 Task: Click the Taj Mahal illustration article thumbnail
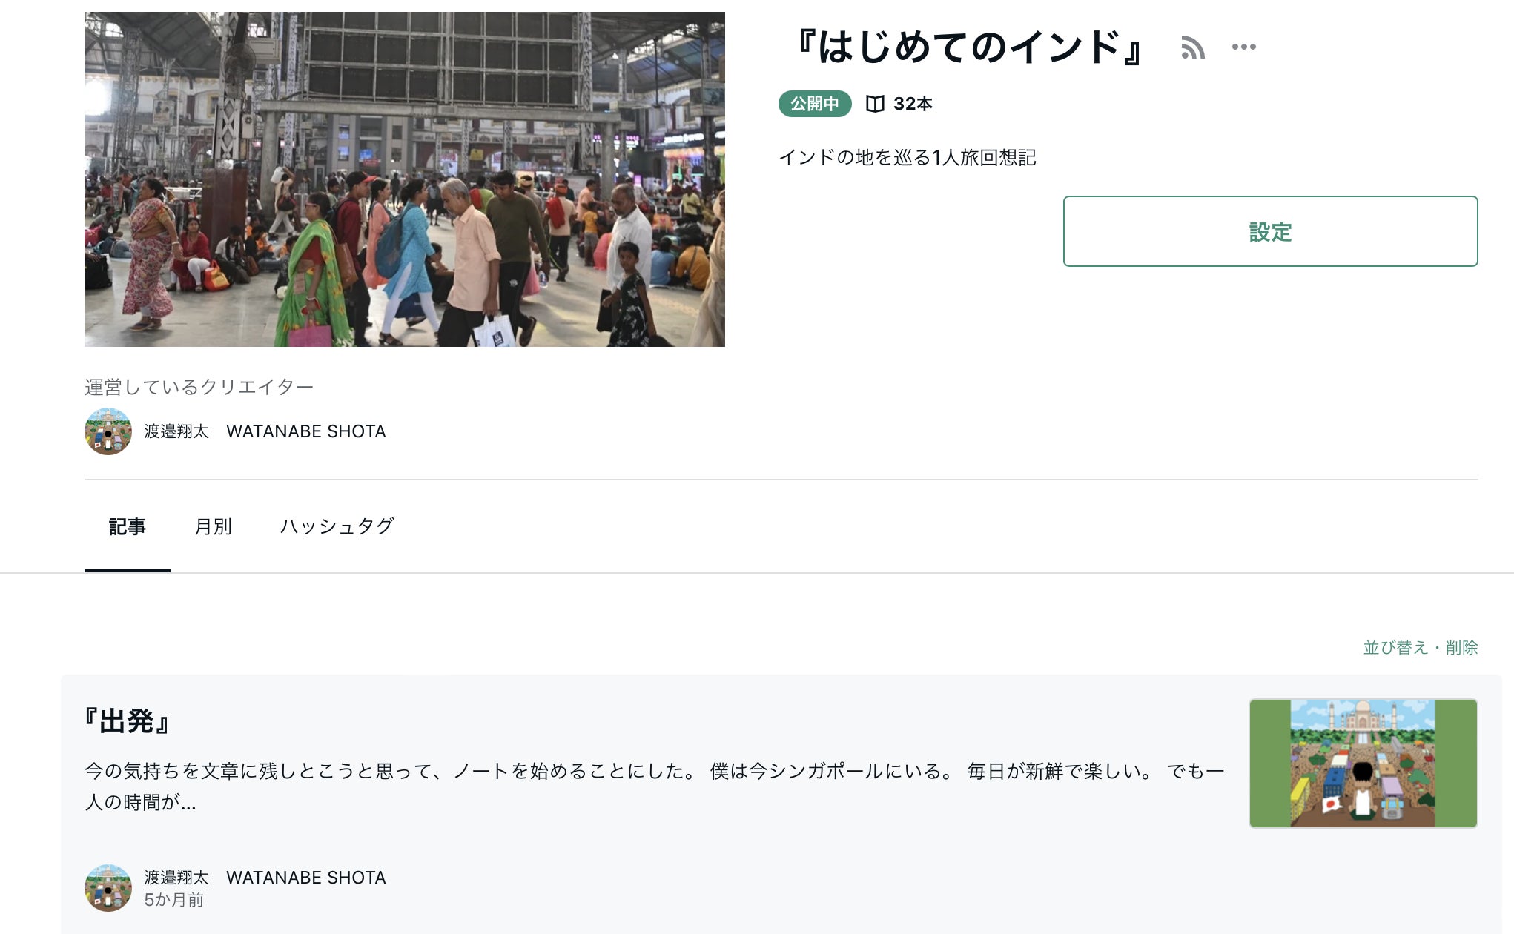point(1363,763)
